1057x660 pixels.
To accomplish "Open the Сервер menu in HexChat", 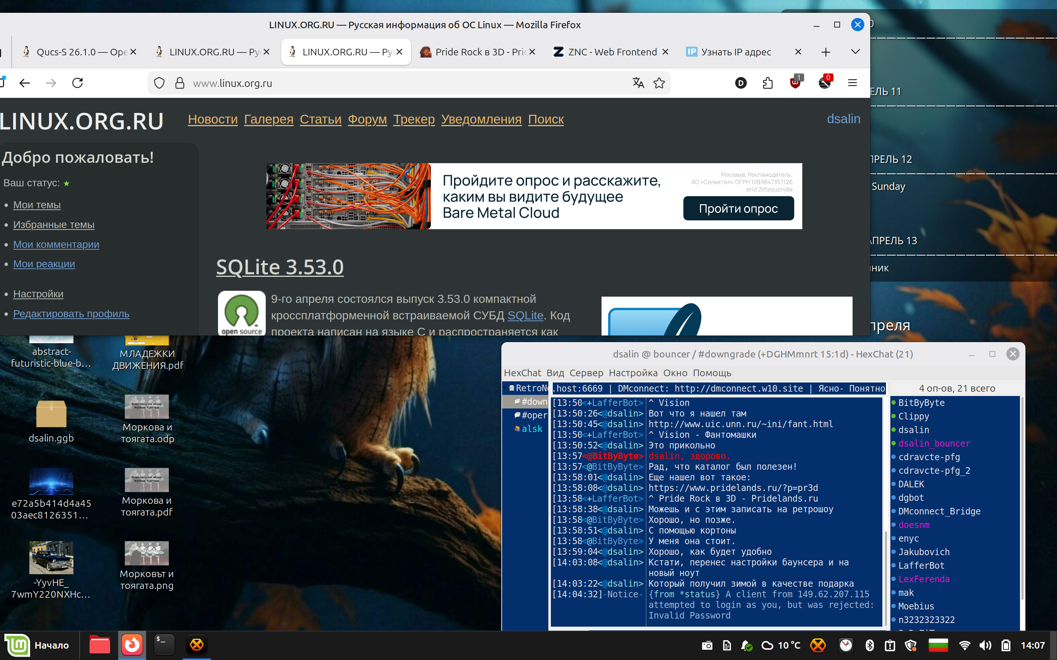I will (x=586, y=373).
